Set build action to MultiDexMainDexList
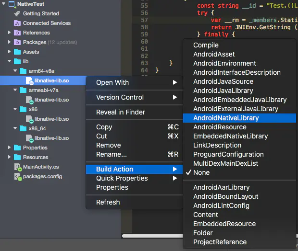The height and width of the screenshot is (251, 298). click(x=239, y=163)
